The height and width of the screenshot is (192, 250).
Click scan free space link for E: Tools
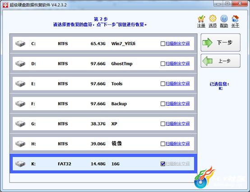pos(178,84)
